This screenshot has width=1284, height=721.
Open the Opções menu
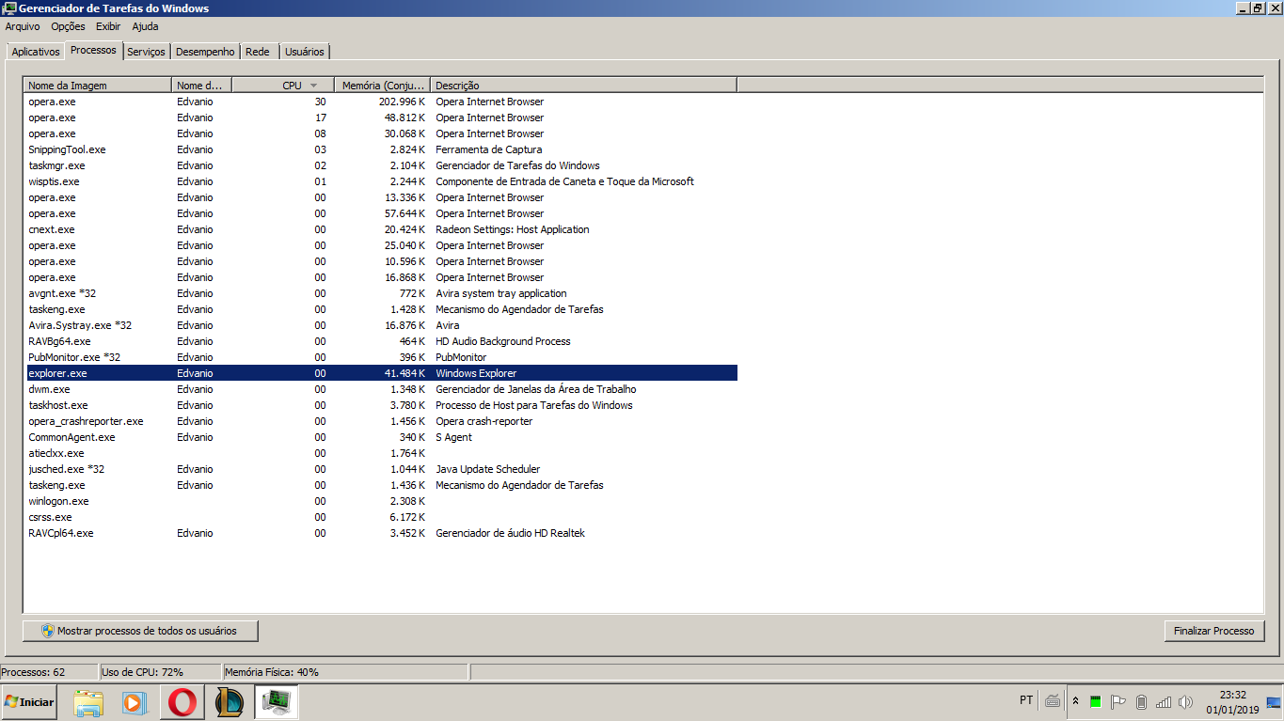click(x=68, y=26)
